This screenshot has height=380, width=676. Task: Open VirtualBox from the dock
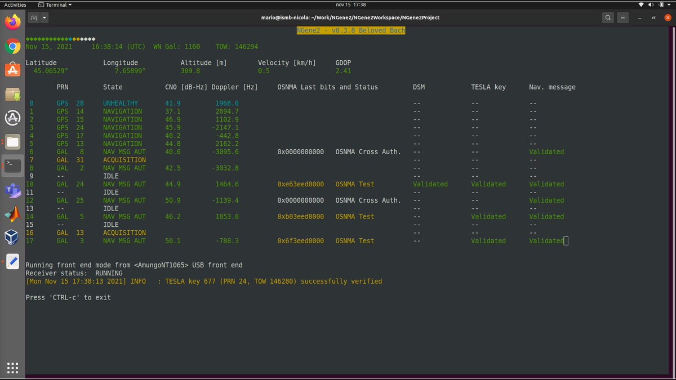[x=13, y=238]
